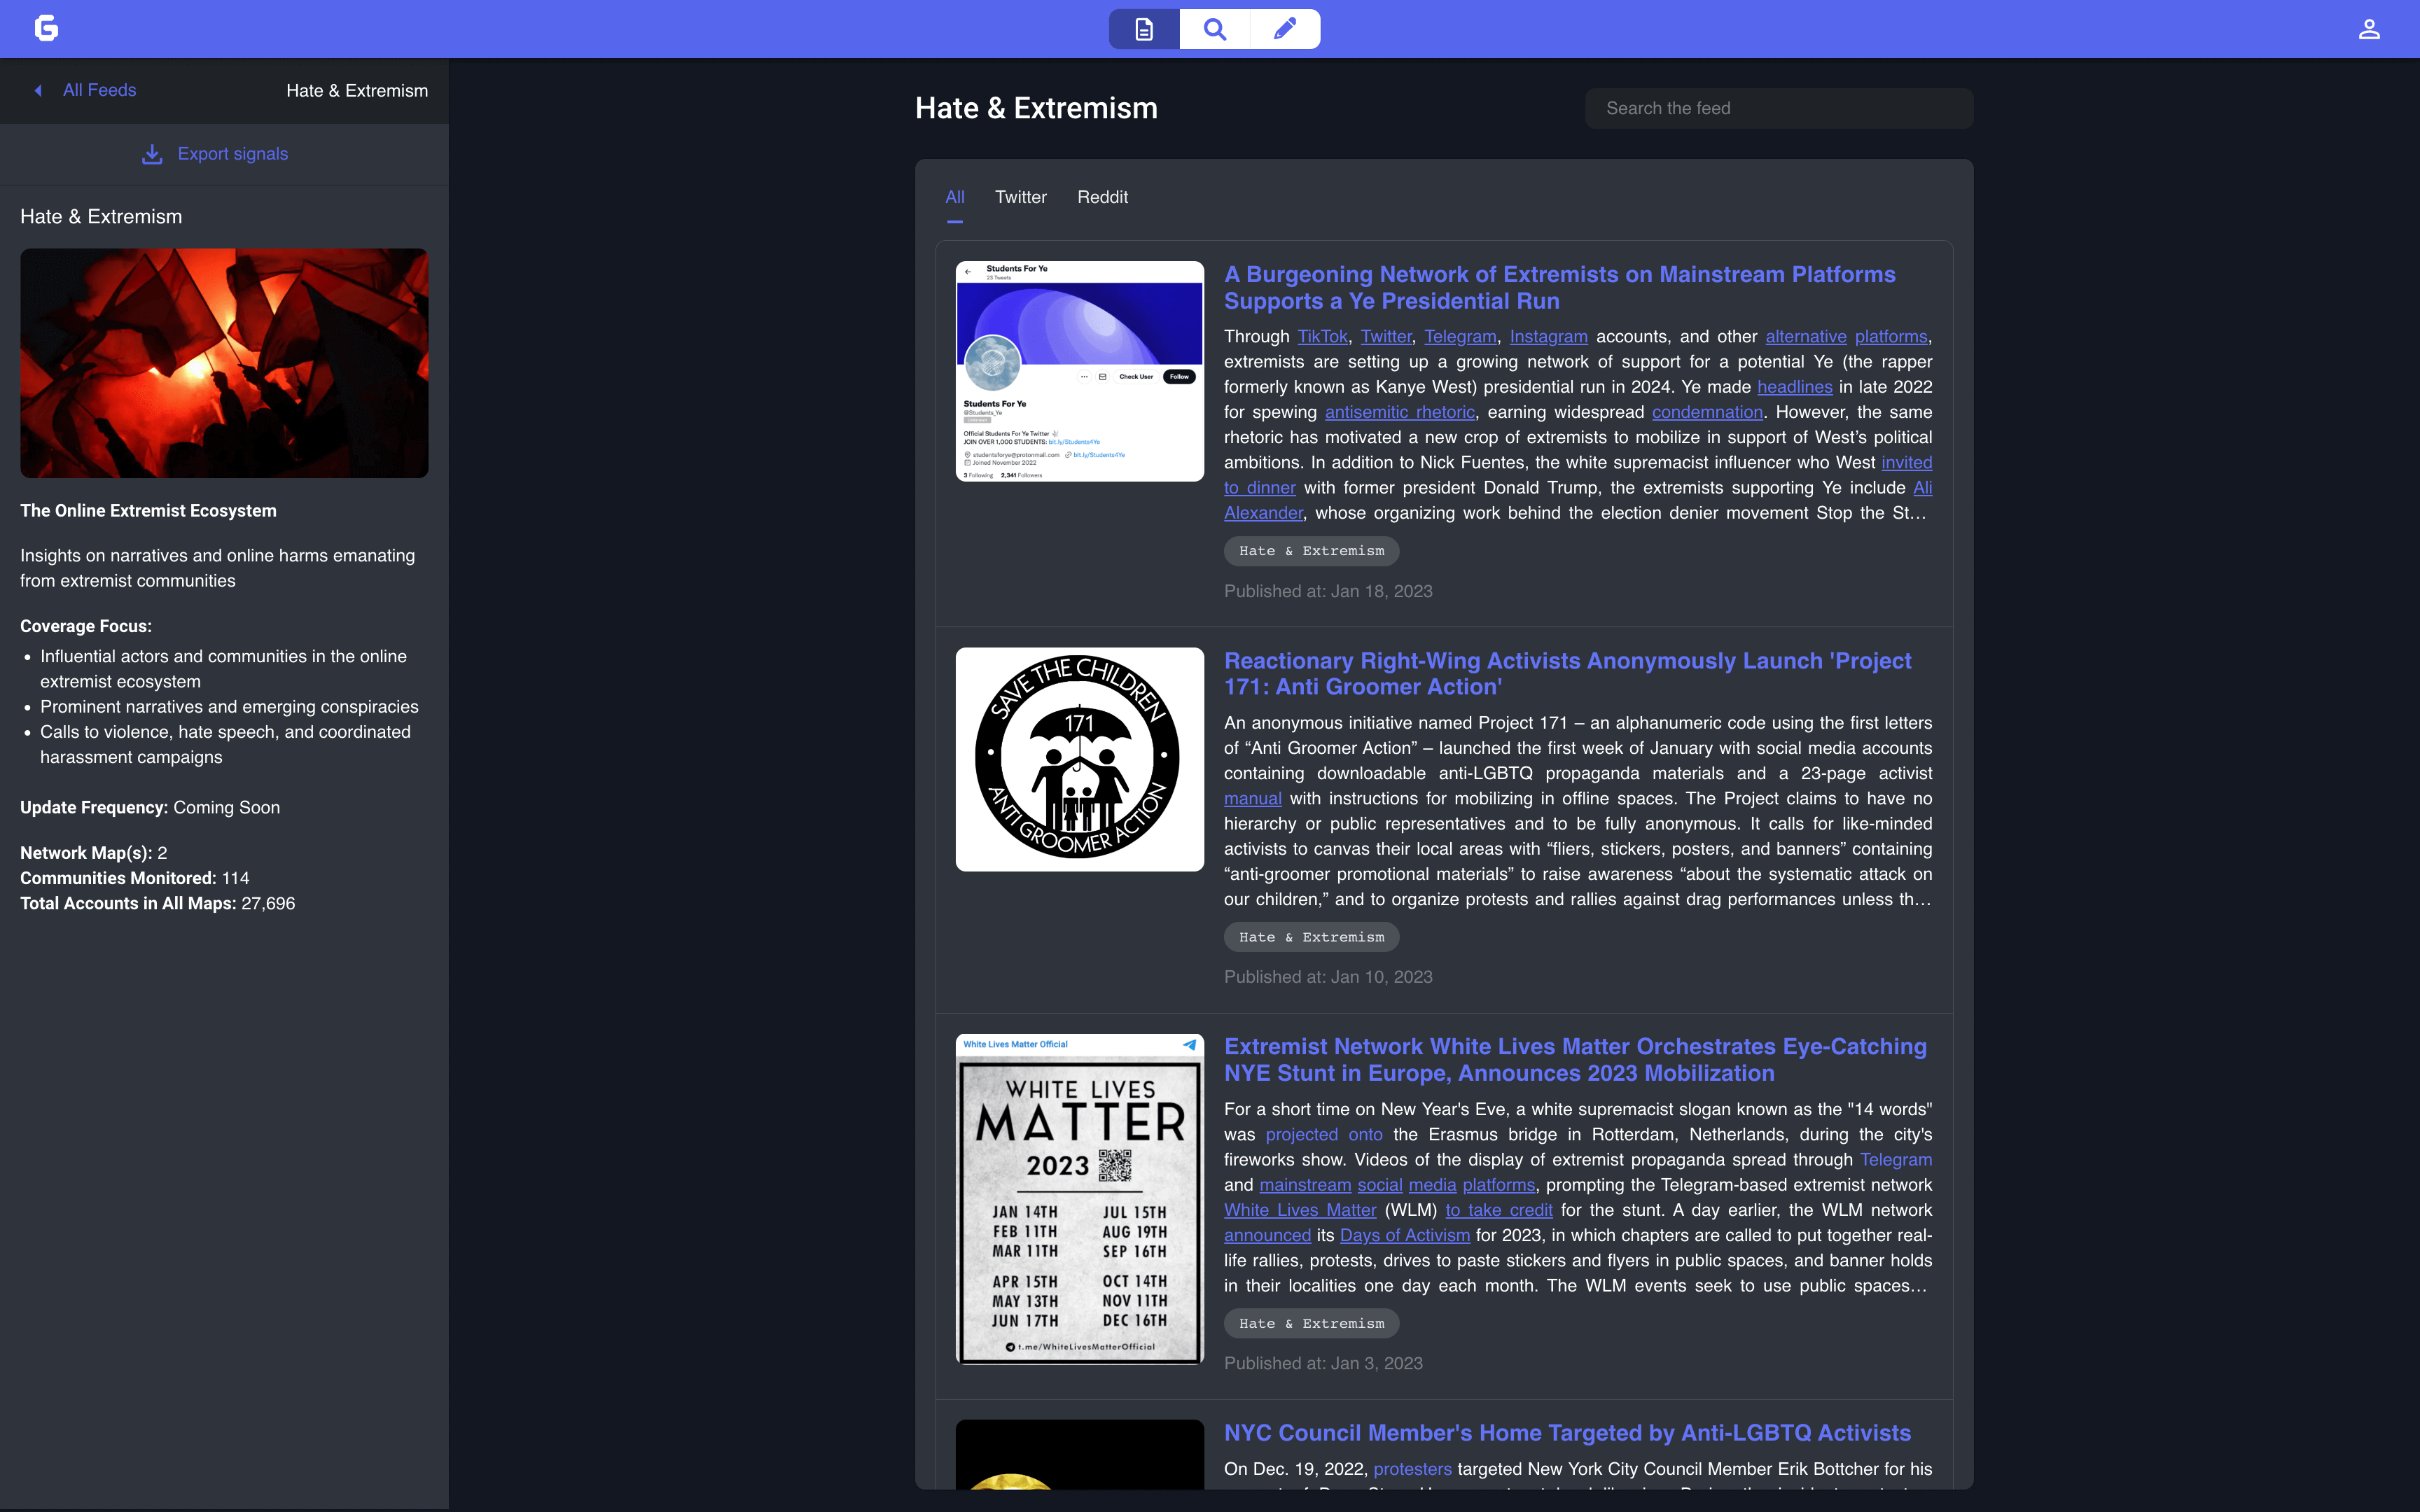Click 'Communities Monitored: 114' text
The image size is (2420, 1512).
[x=135, y=878]
